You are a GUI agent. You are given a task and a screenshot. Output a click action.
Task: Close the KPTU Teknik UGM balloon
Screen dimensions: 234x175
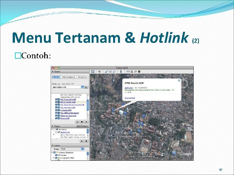(179, 80)
